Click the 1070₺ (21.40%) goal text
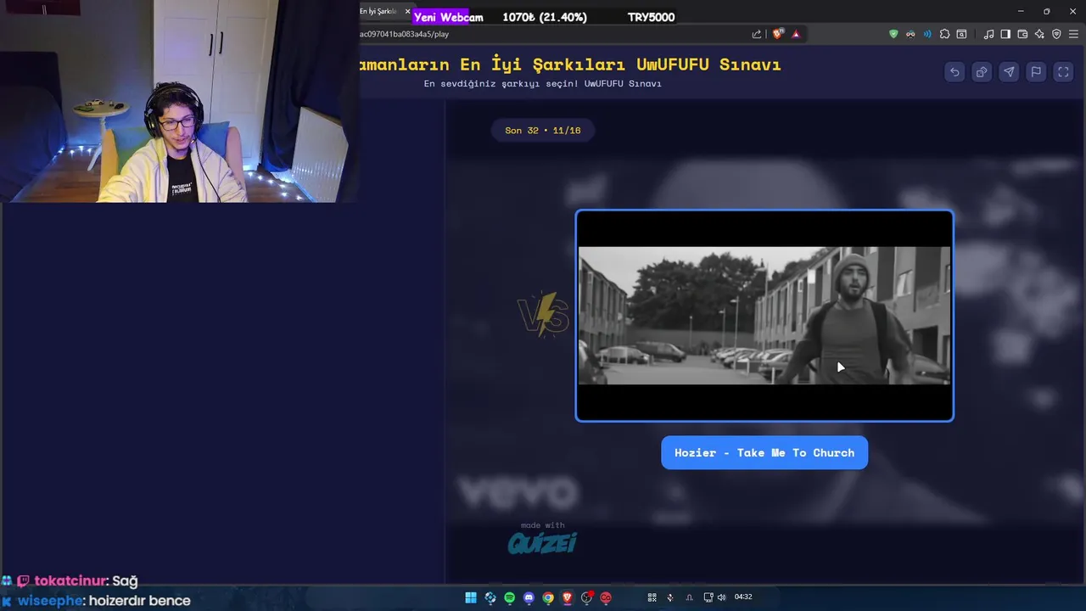The height and width of the screenshot is (611, 1086). [x=545, y=17]
